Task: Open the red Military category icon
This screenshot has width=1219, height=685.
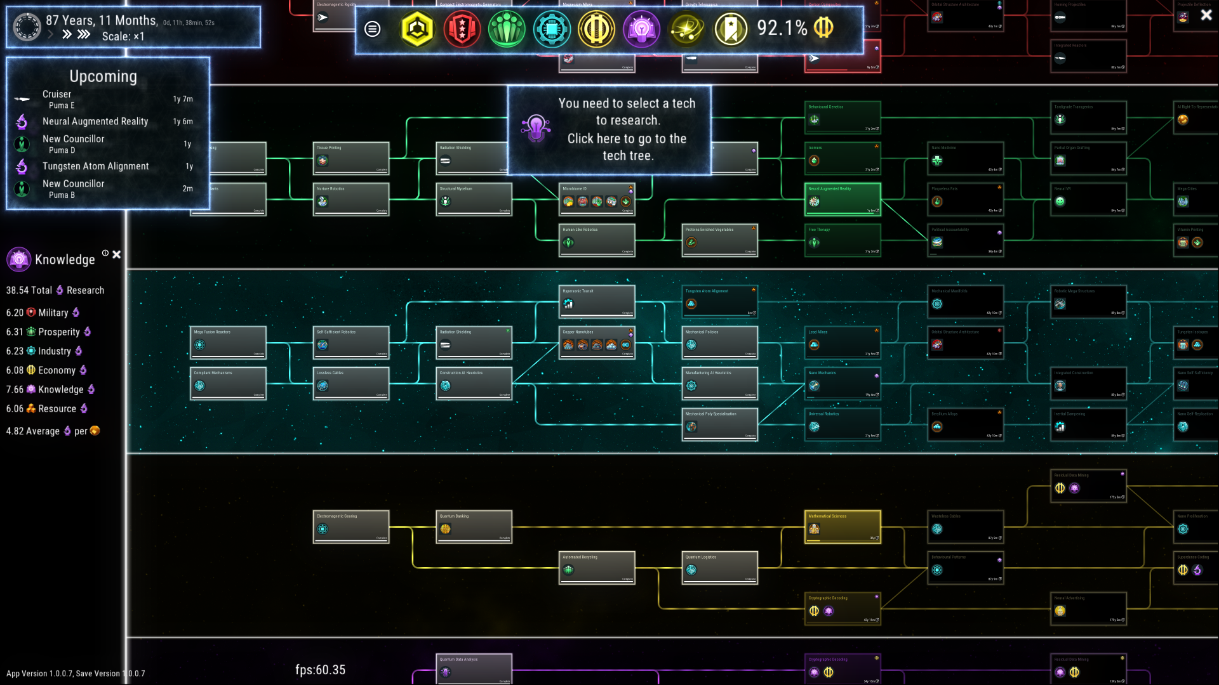Action: point(462,29)
